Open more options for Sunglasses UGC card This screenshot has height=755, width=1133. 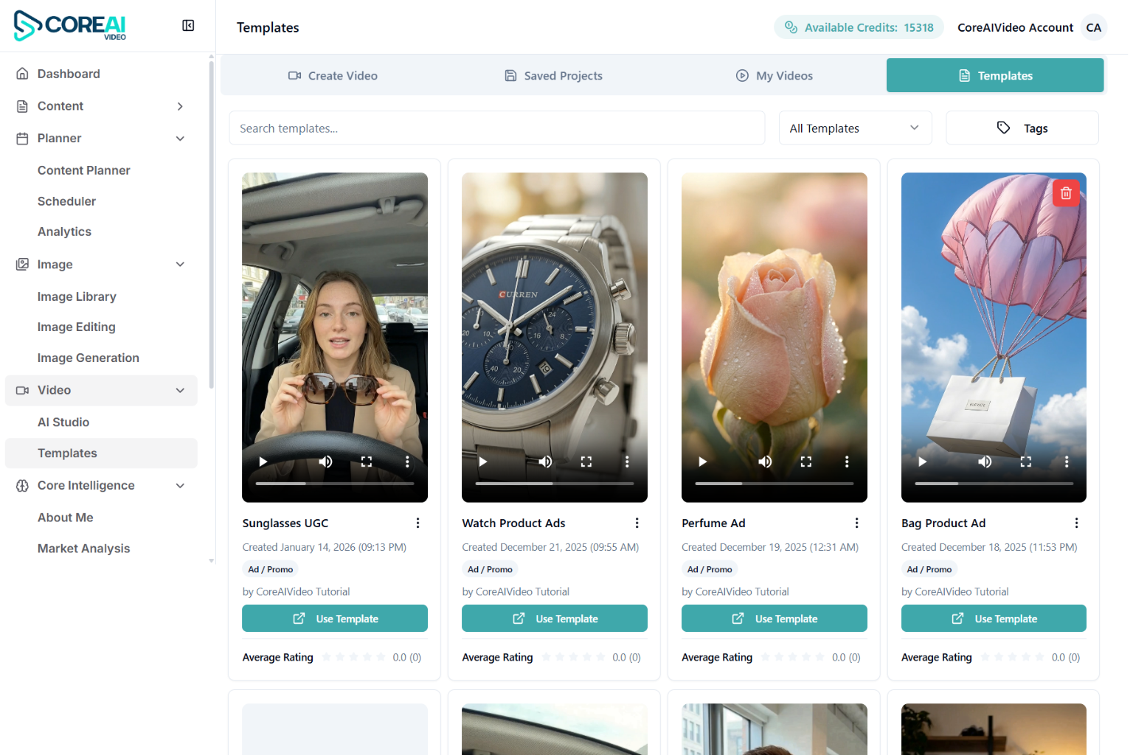tap(417, 523)
